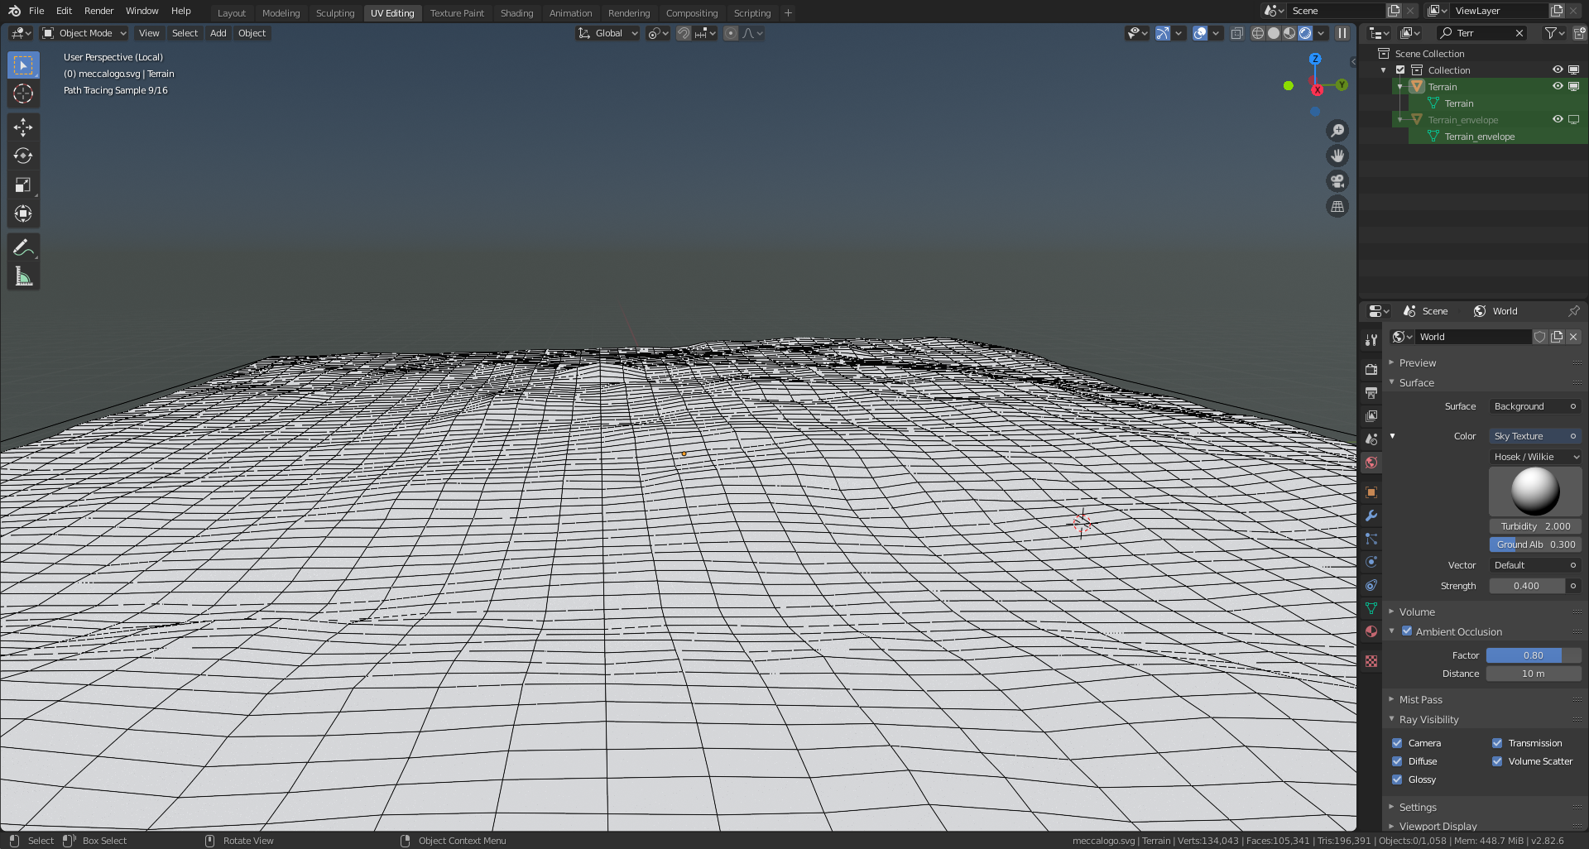Open the Render menu
This screenshot has height=849, width=1589.
point(98,11)
